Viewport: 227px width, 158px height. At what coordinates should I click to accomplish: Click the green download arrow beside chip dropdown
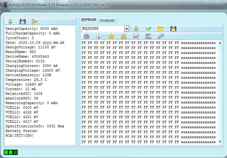136,29
